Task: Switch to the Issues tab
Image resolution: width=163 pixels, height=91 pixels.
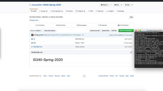Action: pyautogui.click(x=43, y=11)
